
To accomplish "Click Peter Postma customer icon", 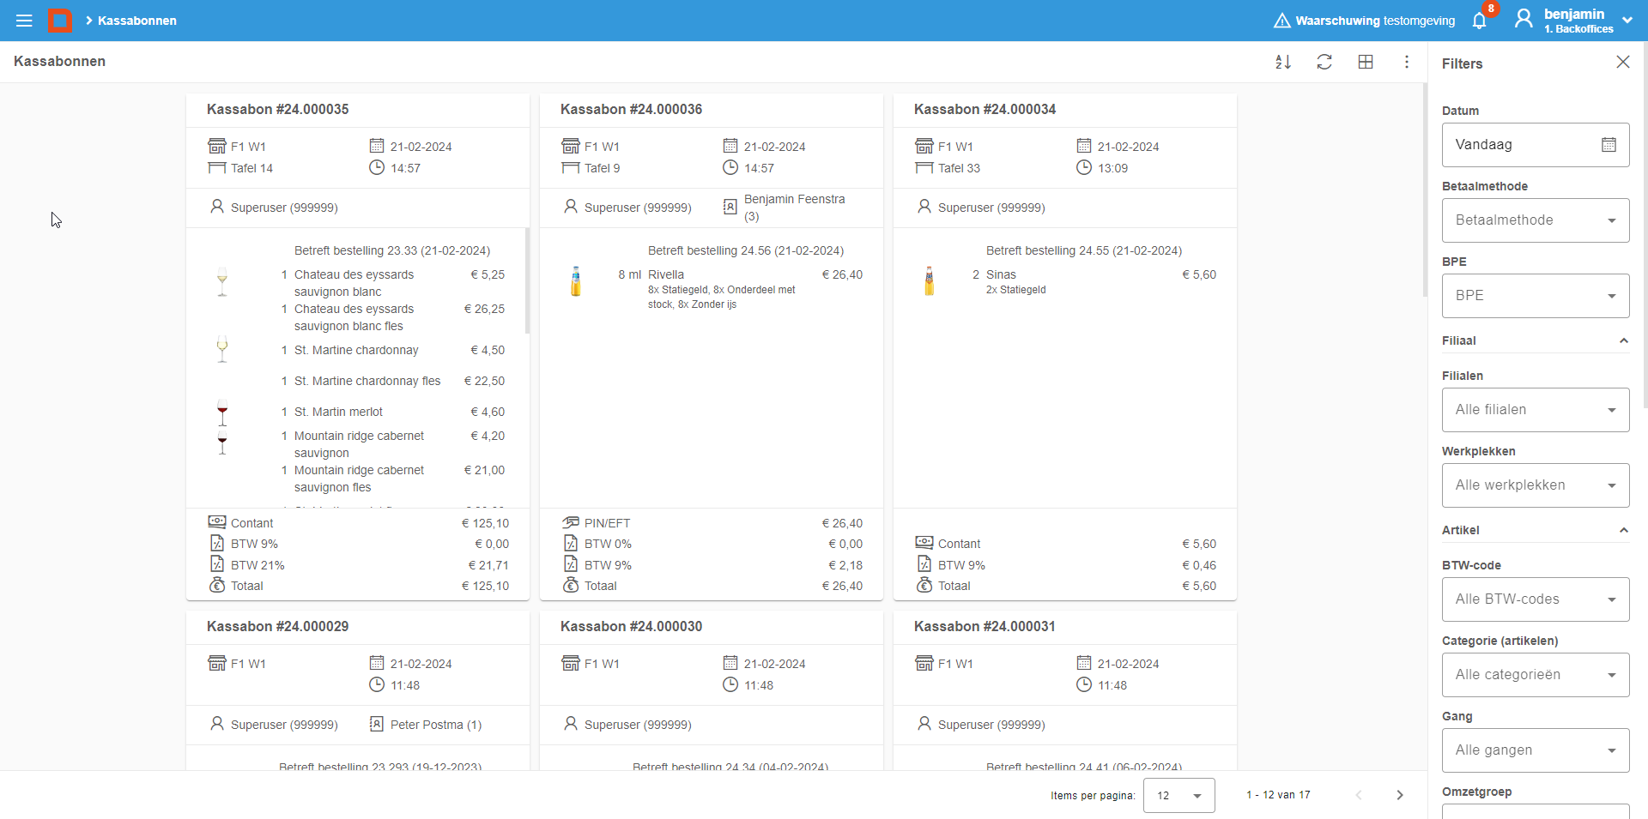I will 377,724.
